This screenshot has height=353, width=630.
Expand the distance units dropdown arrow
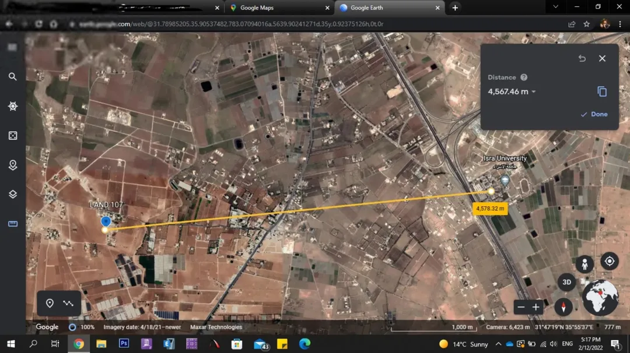pyautogui.click(x=534, y=92)
